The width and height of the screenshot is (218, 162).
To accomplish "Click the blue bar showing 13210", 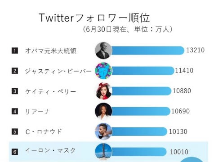I will (x=148, y=50).
